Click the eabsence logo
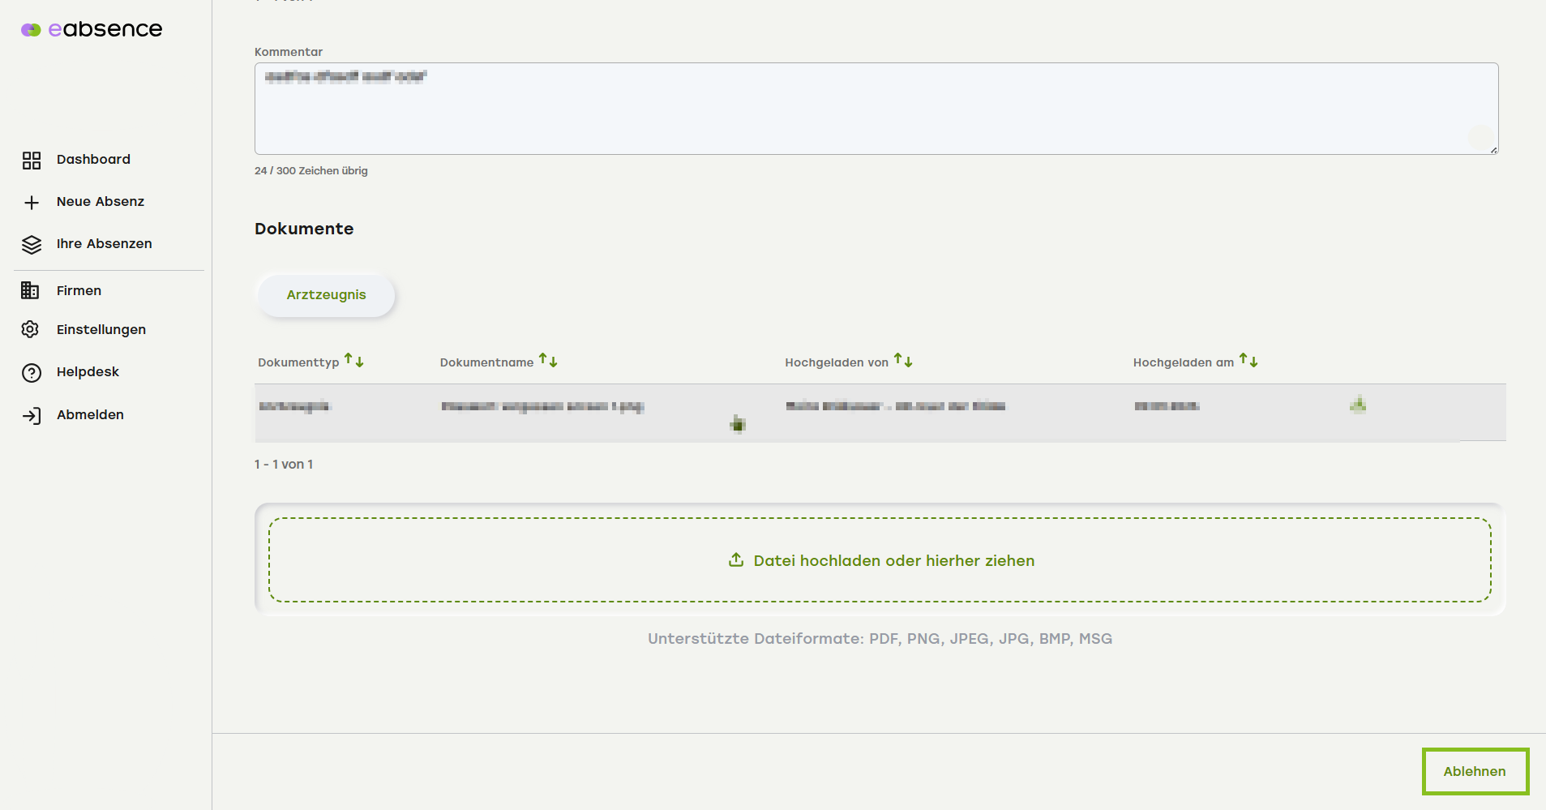Image resolution: width=1546 pixels, height=810 pixels. (x=92, y=30)
